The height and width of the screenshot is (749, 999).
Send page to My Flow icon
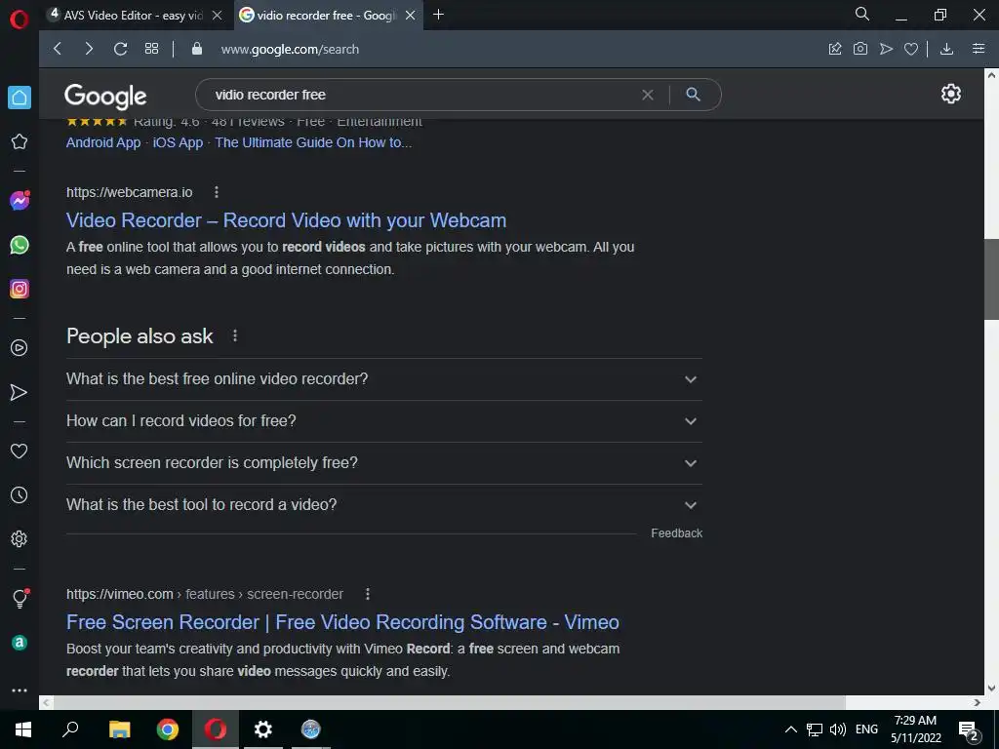[x=886, y=49]
